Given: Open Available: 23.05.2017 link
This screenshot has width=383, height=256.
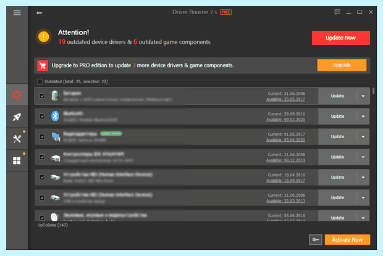Looking at the screenshot, I should (285, 99).
